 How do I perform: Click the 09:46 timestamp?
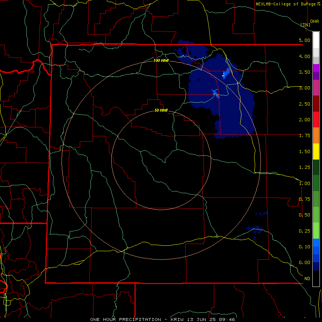click(x=228, y=319)
